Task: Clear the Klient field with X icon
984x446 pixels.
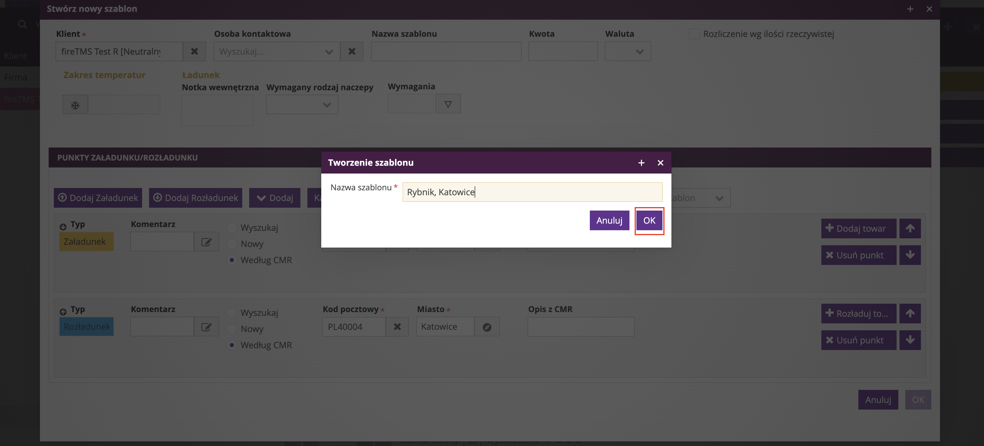Action: pyautogui.click(x=194, y=51)
